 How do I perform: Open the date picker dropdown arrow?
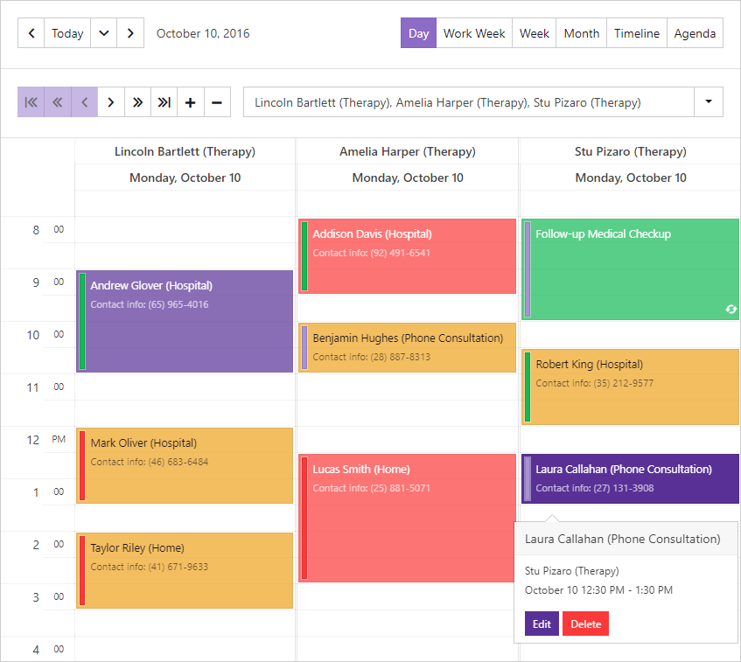[x=104, y=33]
